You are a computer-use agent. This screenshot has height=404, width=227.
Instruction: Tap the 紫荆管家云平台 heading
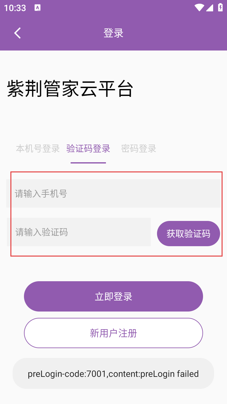pyautogui.click(x=70, y=89)
